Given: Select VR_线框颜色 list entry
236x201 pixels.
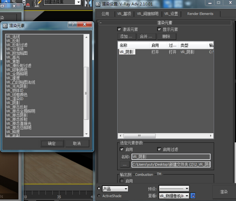Looking at the screenshot, I should coord(17,95).
